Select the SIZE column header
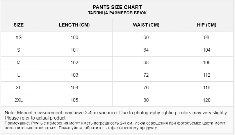The height and width of the screenshot is (135, 235). [19, 25]
